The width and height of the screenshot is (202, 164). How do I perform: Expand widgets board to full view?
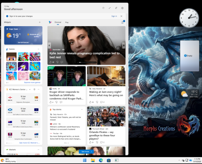tap(110, 8)
